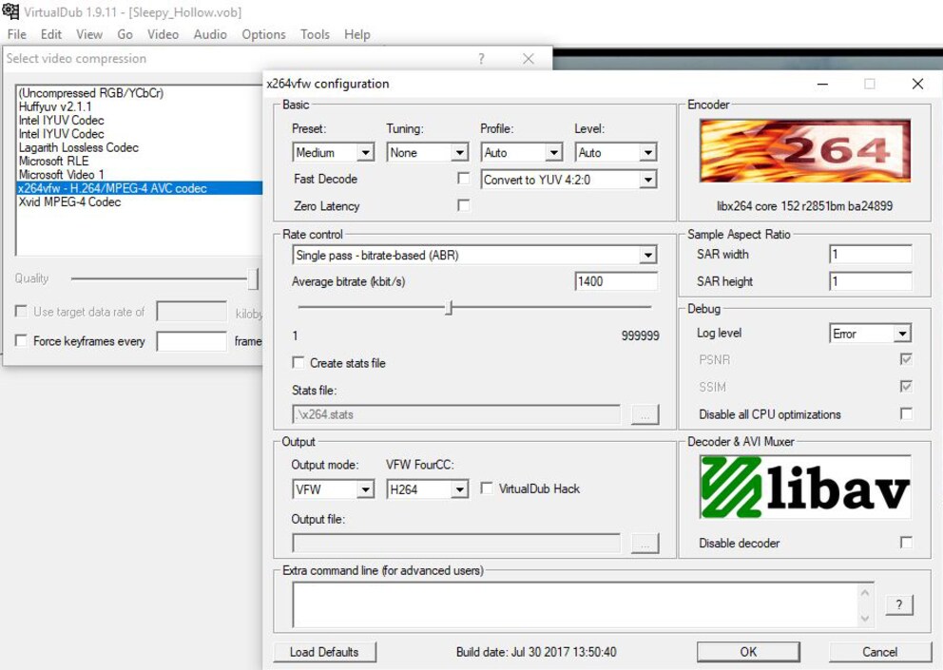
Task: Click the extra command line scrollbar
Action: click(865, 604)
